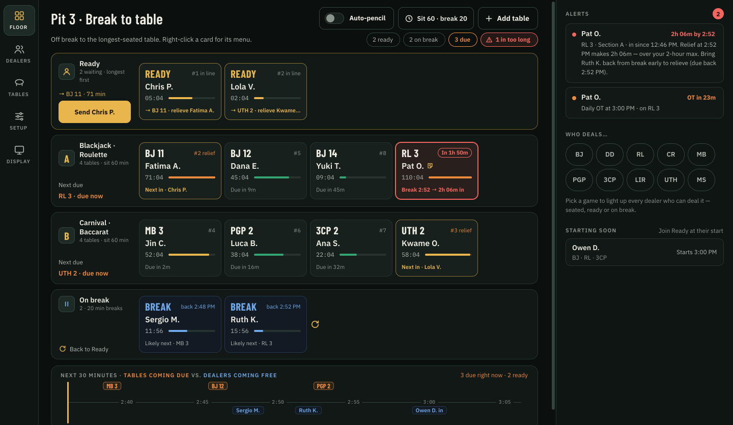Click the Send Chris P. button
This screenshot has height=425, width=733.
point(95,112)
